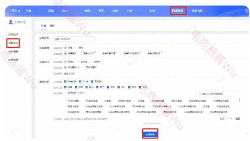The image size is (250, 141).
Task: Open the 首页 navigation item
Action: [14, 10]
